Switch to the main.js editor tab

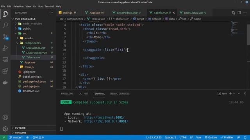(x=68, y=12)
